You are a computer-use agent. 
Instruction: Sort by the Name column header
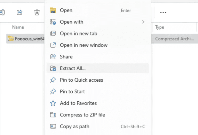click(x=18, y=27)
